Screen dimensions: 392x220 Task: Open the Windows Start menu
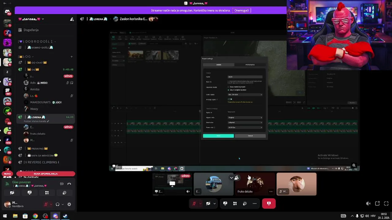pyautogui.click(x=5, y=216)
